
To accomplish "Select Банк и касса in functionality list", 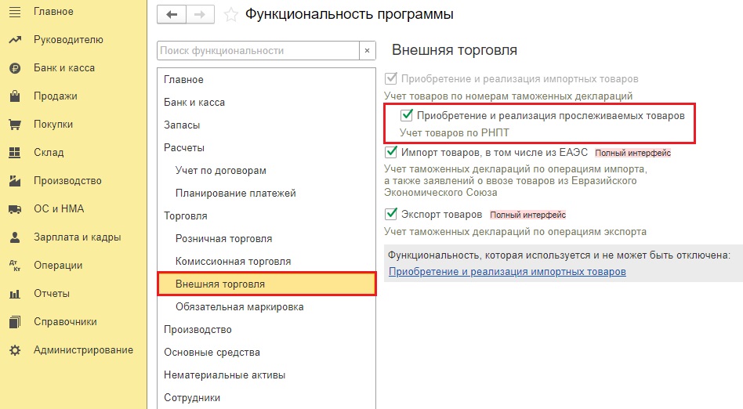I will click(x=266, y=103).
